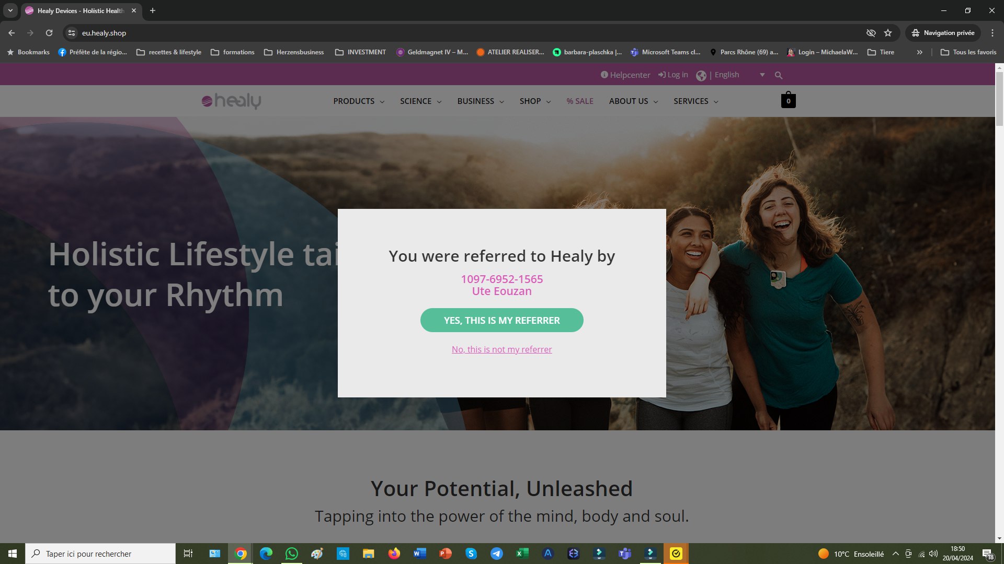Open the shopping bag cart icon
This screenshot has height=564, width=1004.
point(788,100)
